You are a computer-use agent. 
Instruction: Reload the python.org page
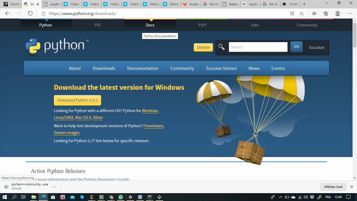tap(30, 13)
